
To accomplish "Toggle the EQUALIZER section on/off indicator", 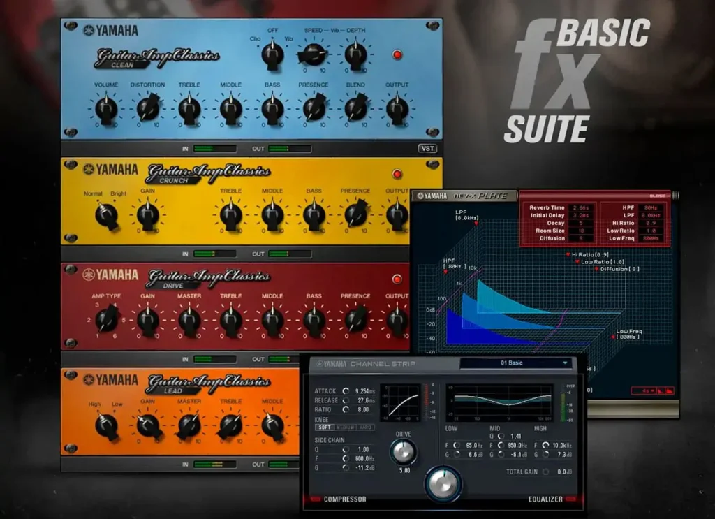I will point(571,499).
